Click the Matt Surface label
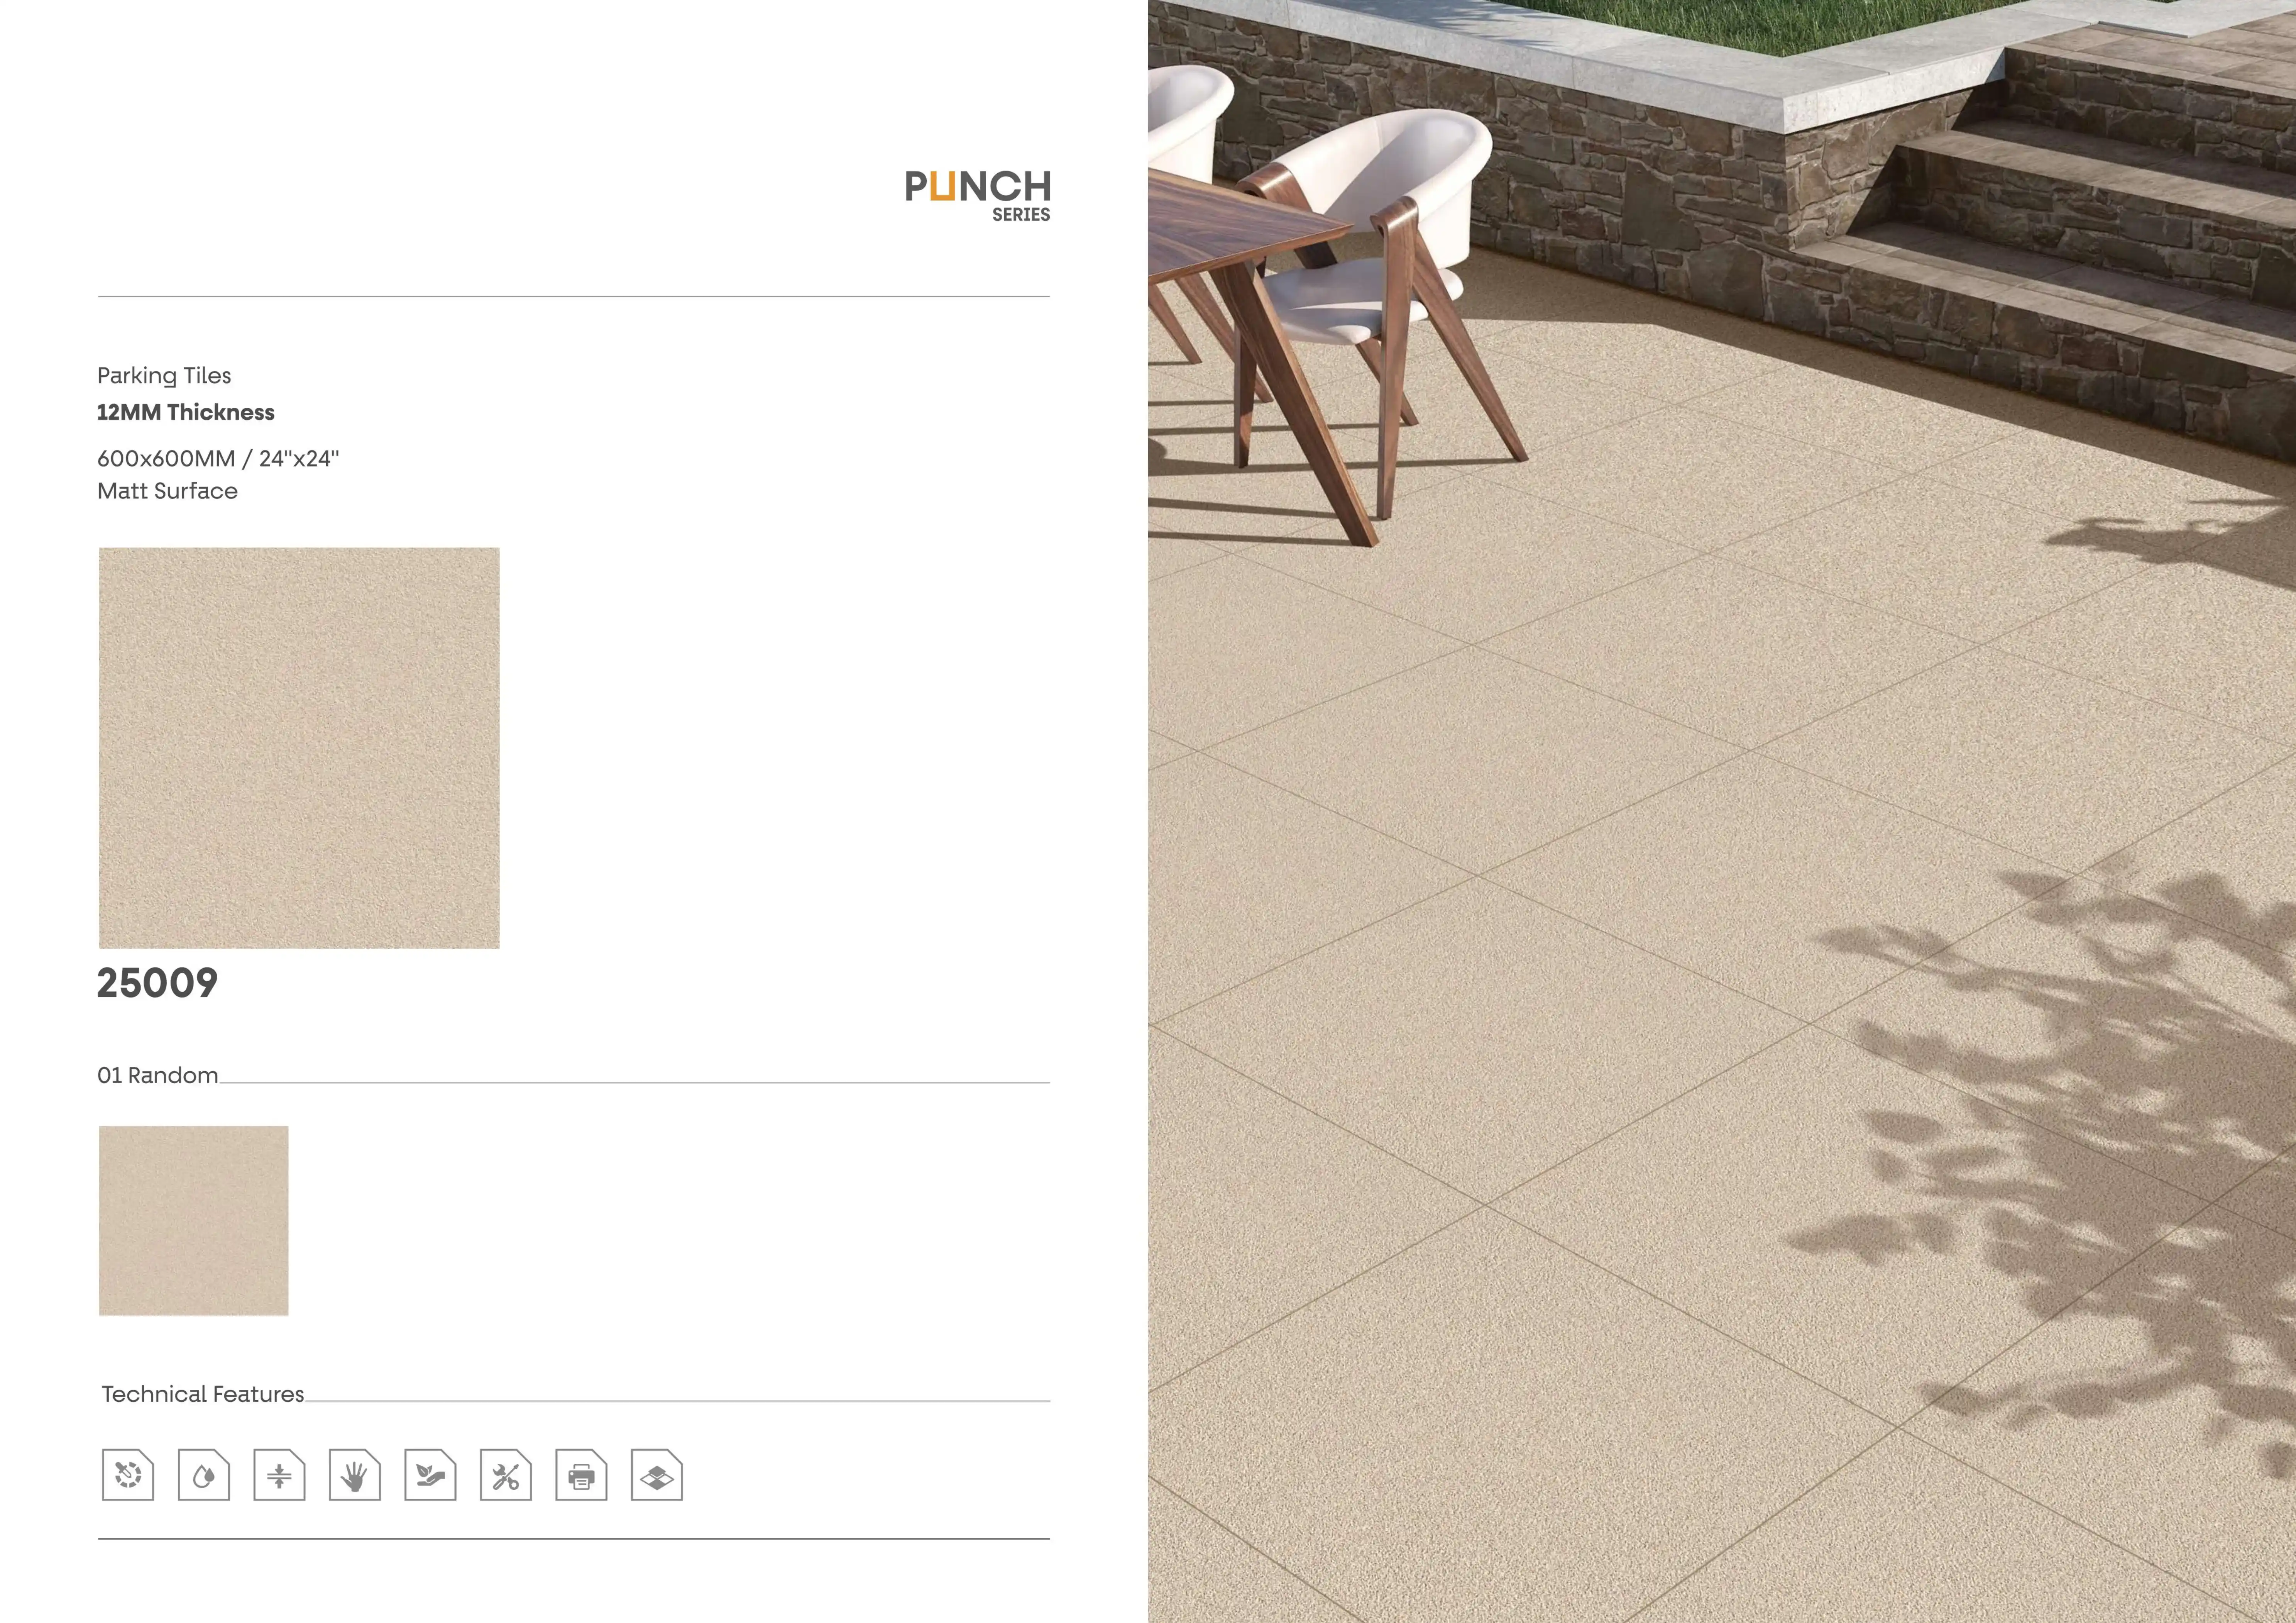2296x1623 pixels. [167, 491]
